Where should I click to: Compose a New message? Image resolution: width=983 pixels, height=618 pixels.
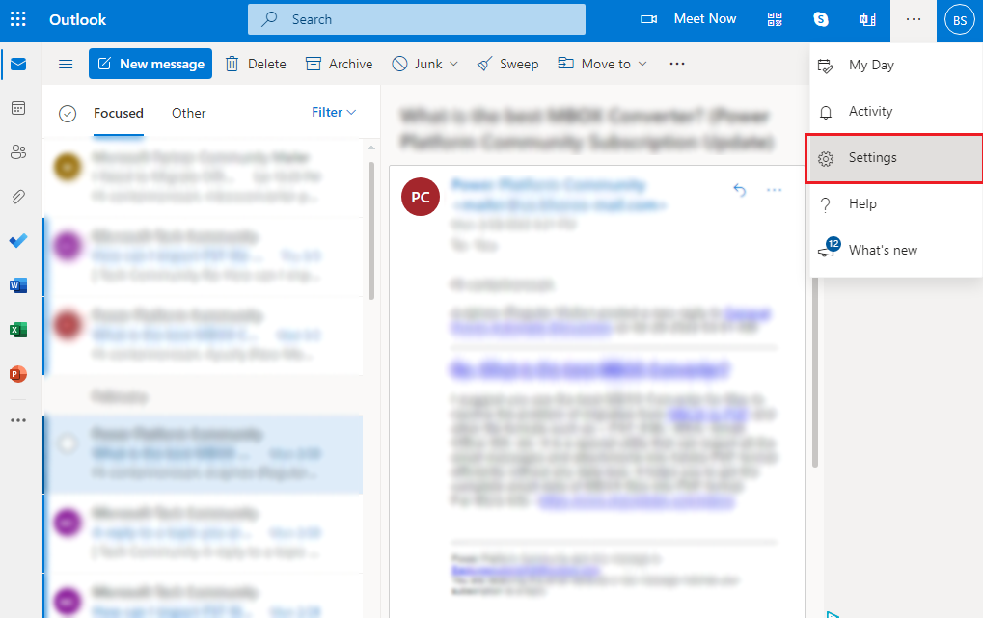(x=150, y=64)
